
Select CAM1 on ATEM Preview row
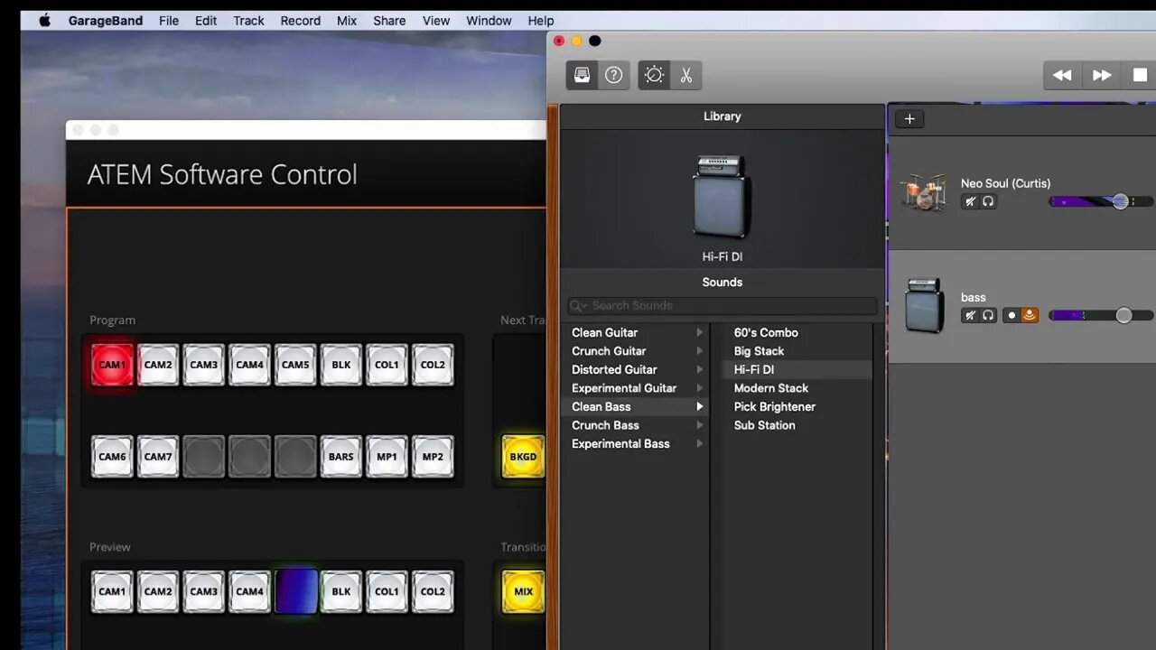112,592
